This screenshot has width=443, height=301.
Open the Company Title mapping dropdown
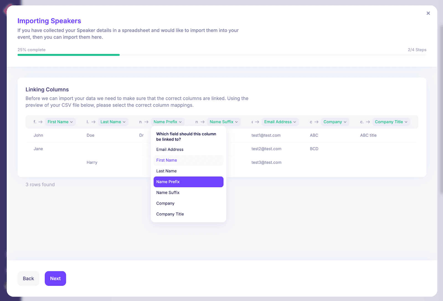391,122
